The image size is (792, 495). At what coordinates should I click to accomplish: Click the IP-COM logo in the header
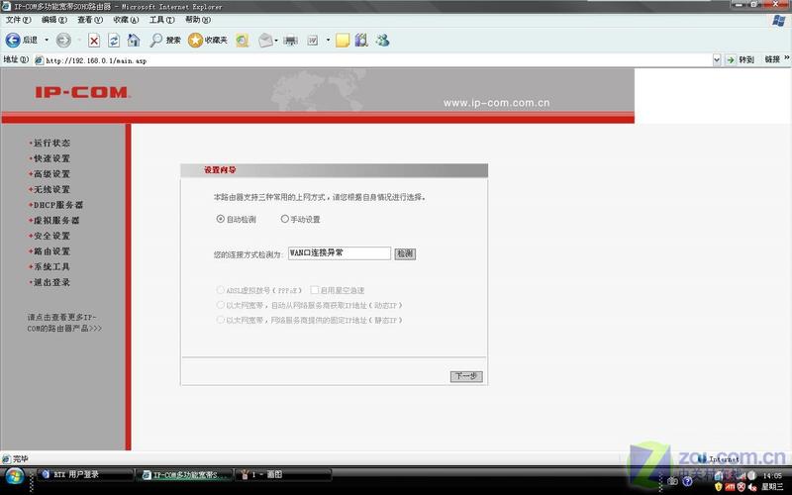pyautogui.click(x=82, y=92)
